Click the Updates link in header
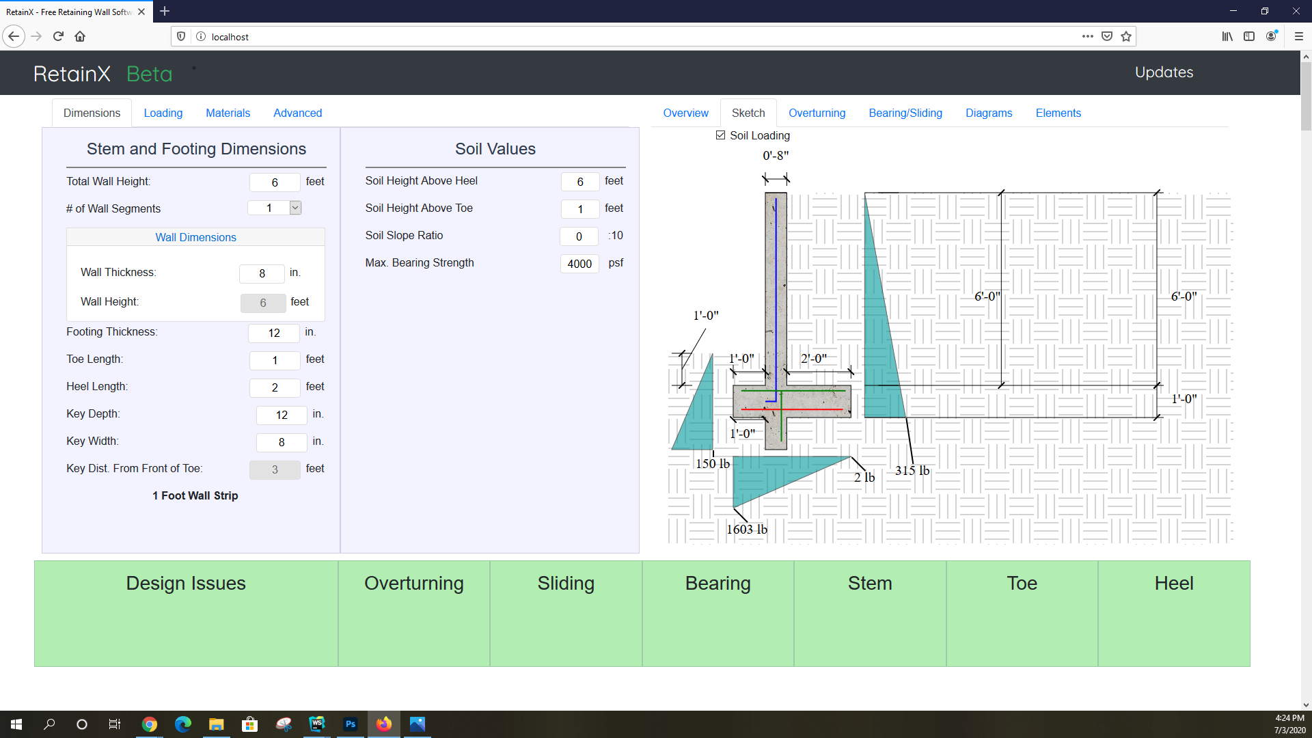 click(x=1163, y=72)
